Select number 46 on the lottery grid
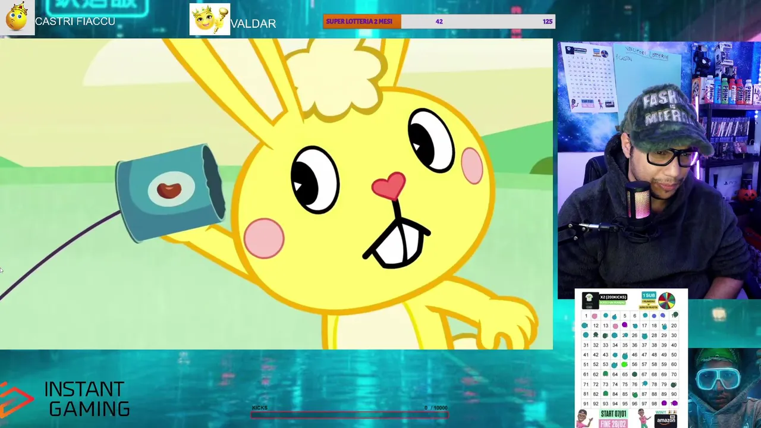 (x=634, y=355)
